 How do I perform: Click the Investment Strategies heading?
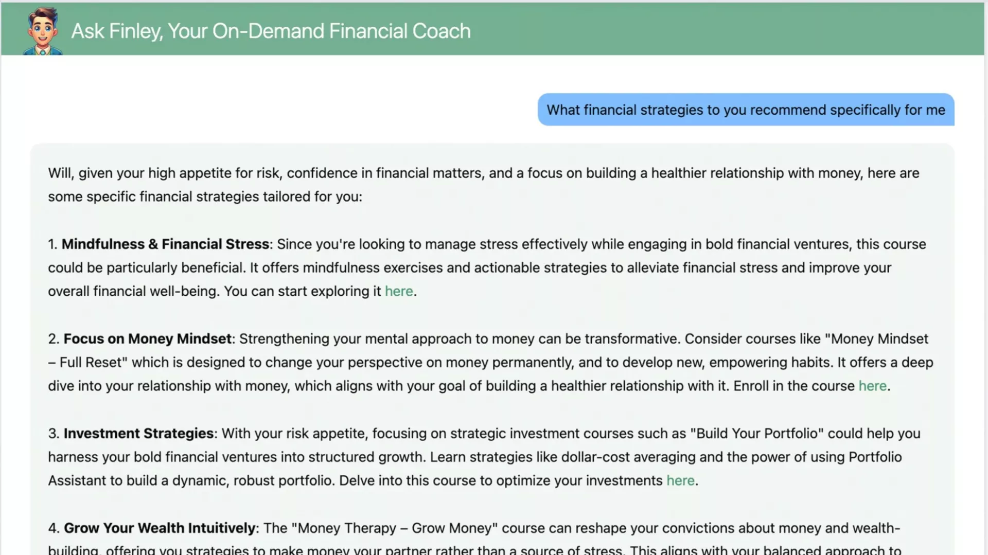(138, 433)
